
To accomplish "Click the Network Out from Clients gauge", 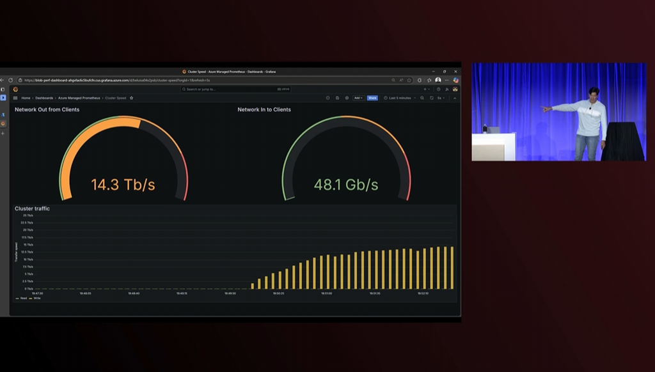I will pos(123,159).
